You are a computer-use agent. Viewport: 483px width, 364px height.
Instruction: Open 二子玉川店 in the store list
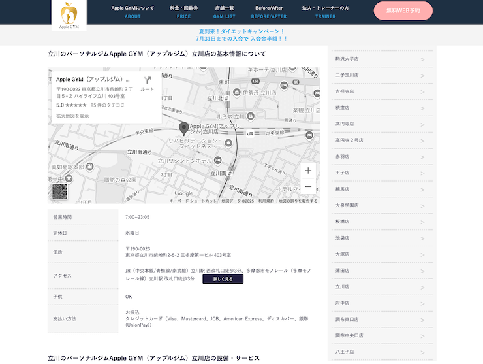(382, 75)
